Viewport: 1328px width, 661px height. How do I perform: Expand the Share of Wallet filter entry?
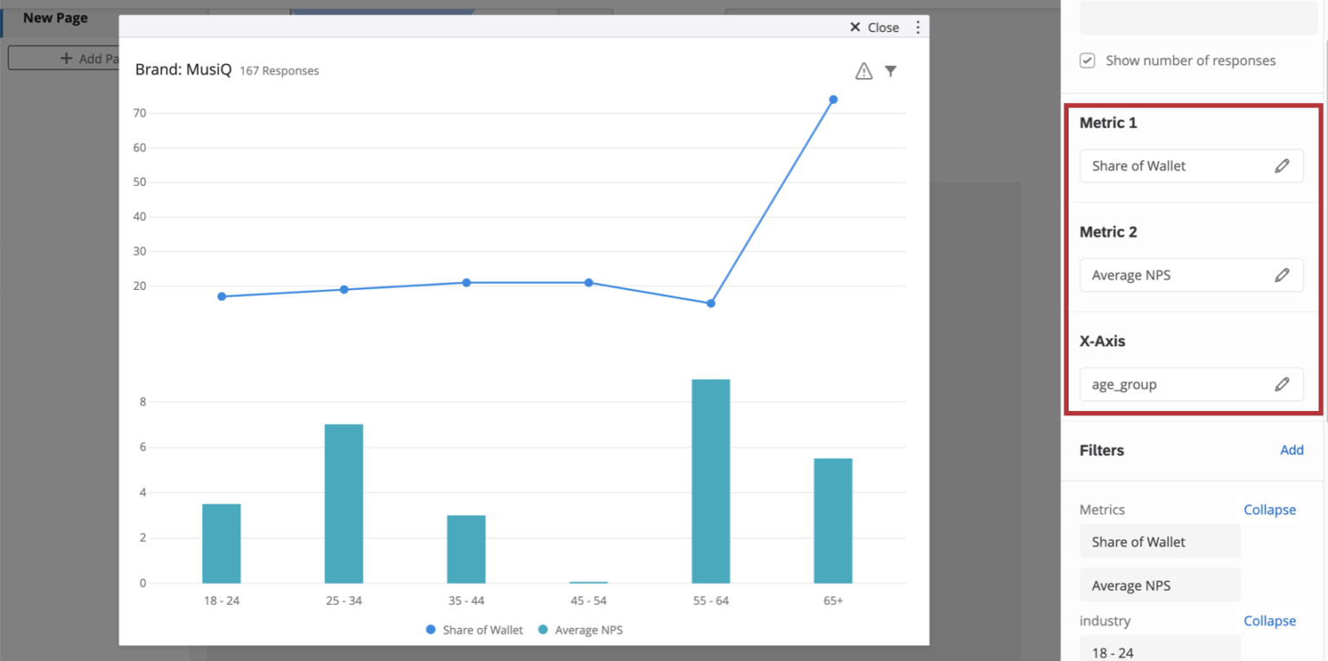pyautogui.click(x=1159, y=541)
